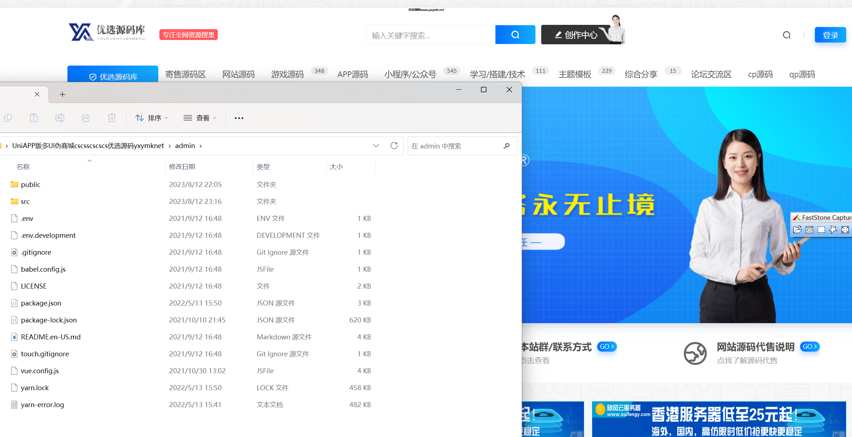Viewport: 852px width, 437px height.
Task: Click the Share icon in Explorer toolbar
Action: (86, 118)
